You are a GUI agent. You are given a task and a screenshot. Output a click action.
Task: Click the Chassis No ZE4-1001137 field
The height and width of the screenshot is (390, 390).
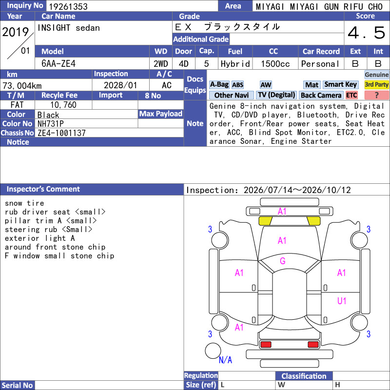109,133
